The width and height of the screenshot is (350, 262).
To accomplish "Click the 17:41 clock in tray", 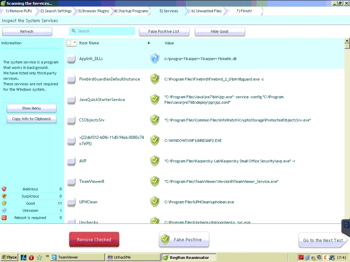I will click(341, 258).
